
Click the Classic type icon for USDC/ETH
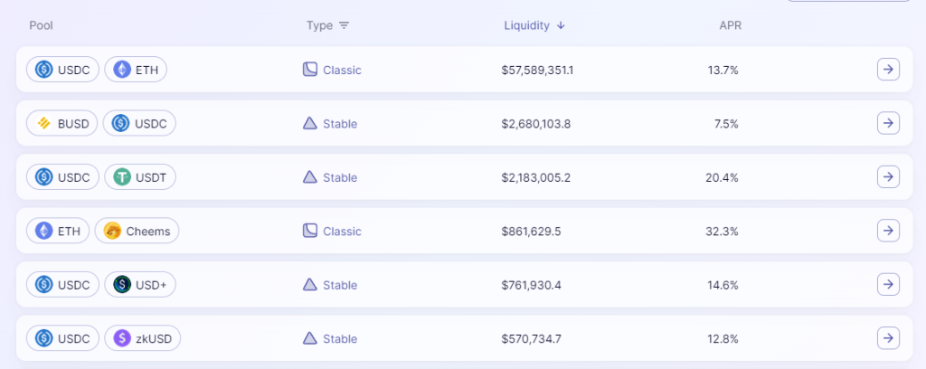[309, 70]
